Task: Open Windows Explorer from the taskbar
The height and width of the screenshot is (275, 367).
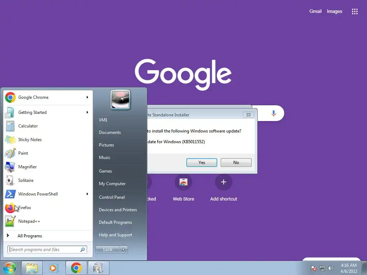Action: [32, 268]
